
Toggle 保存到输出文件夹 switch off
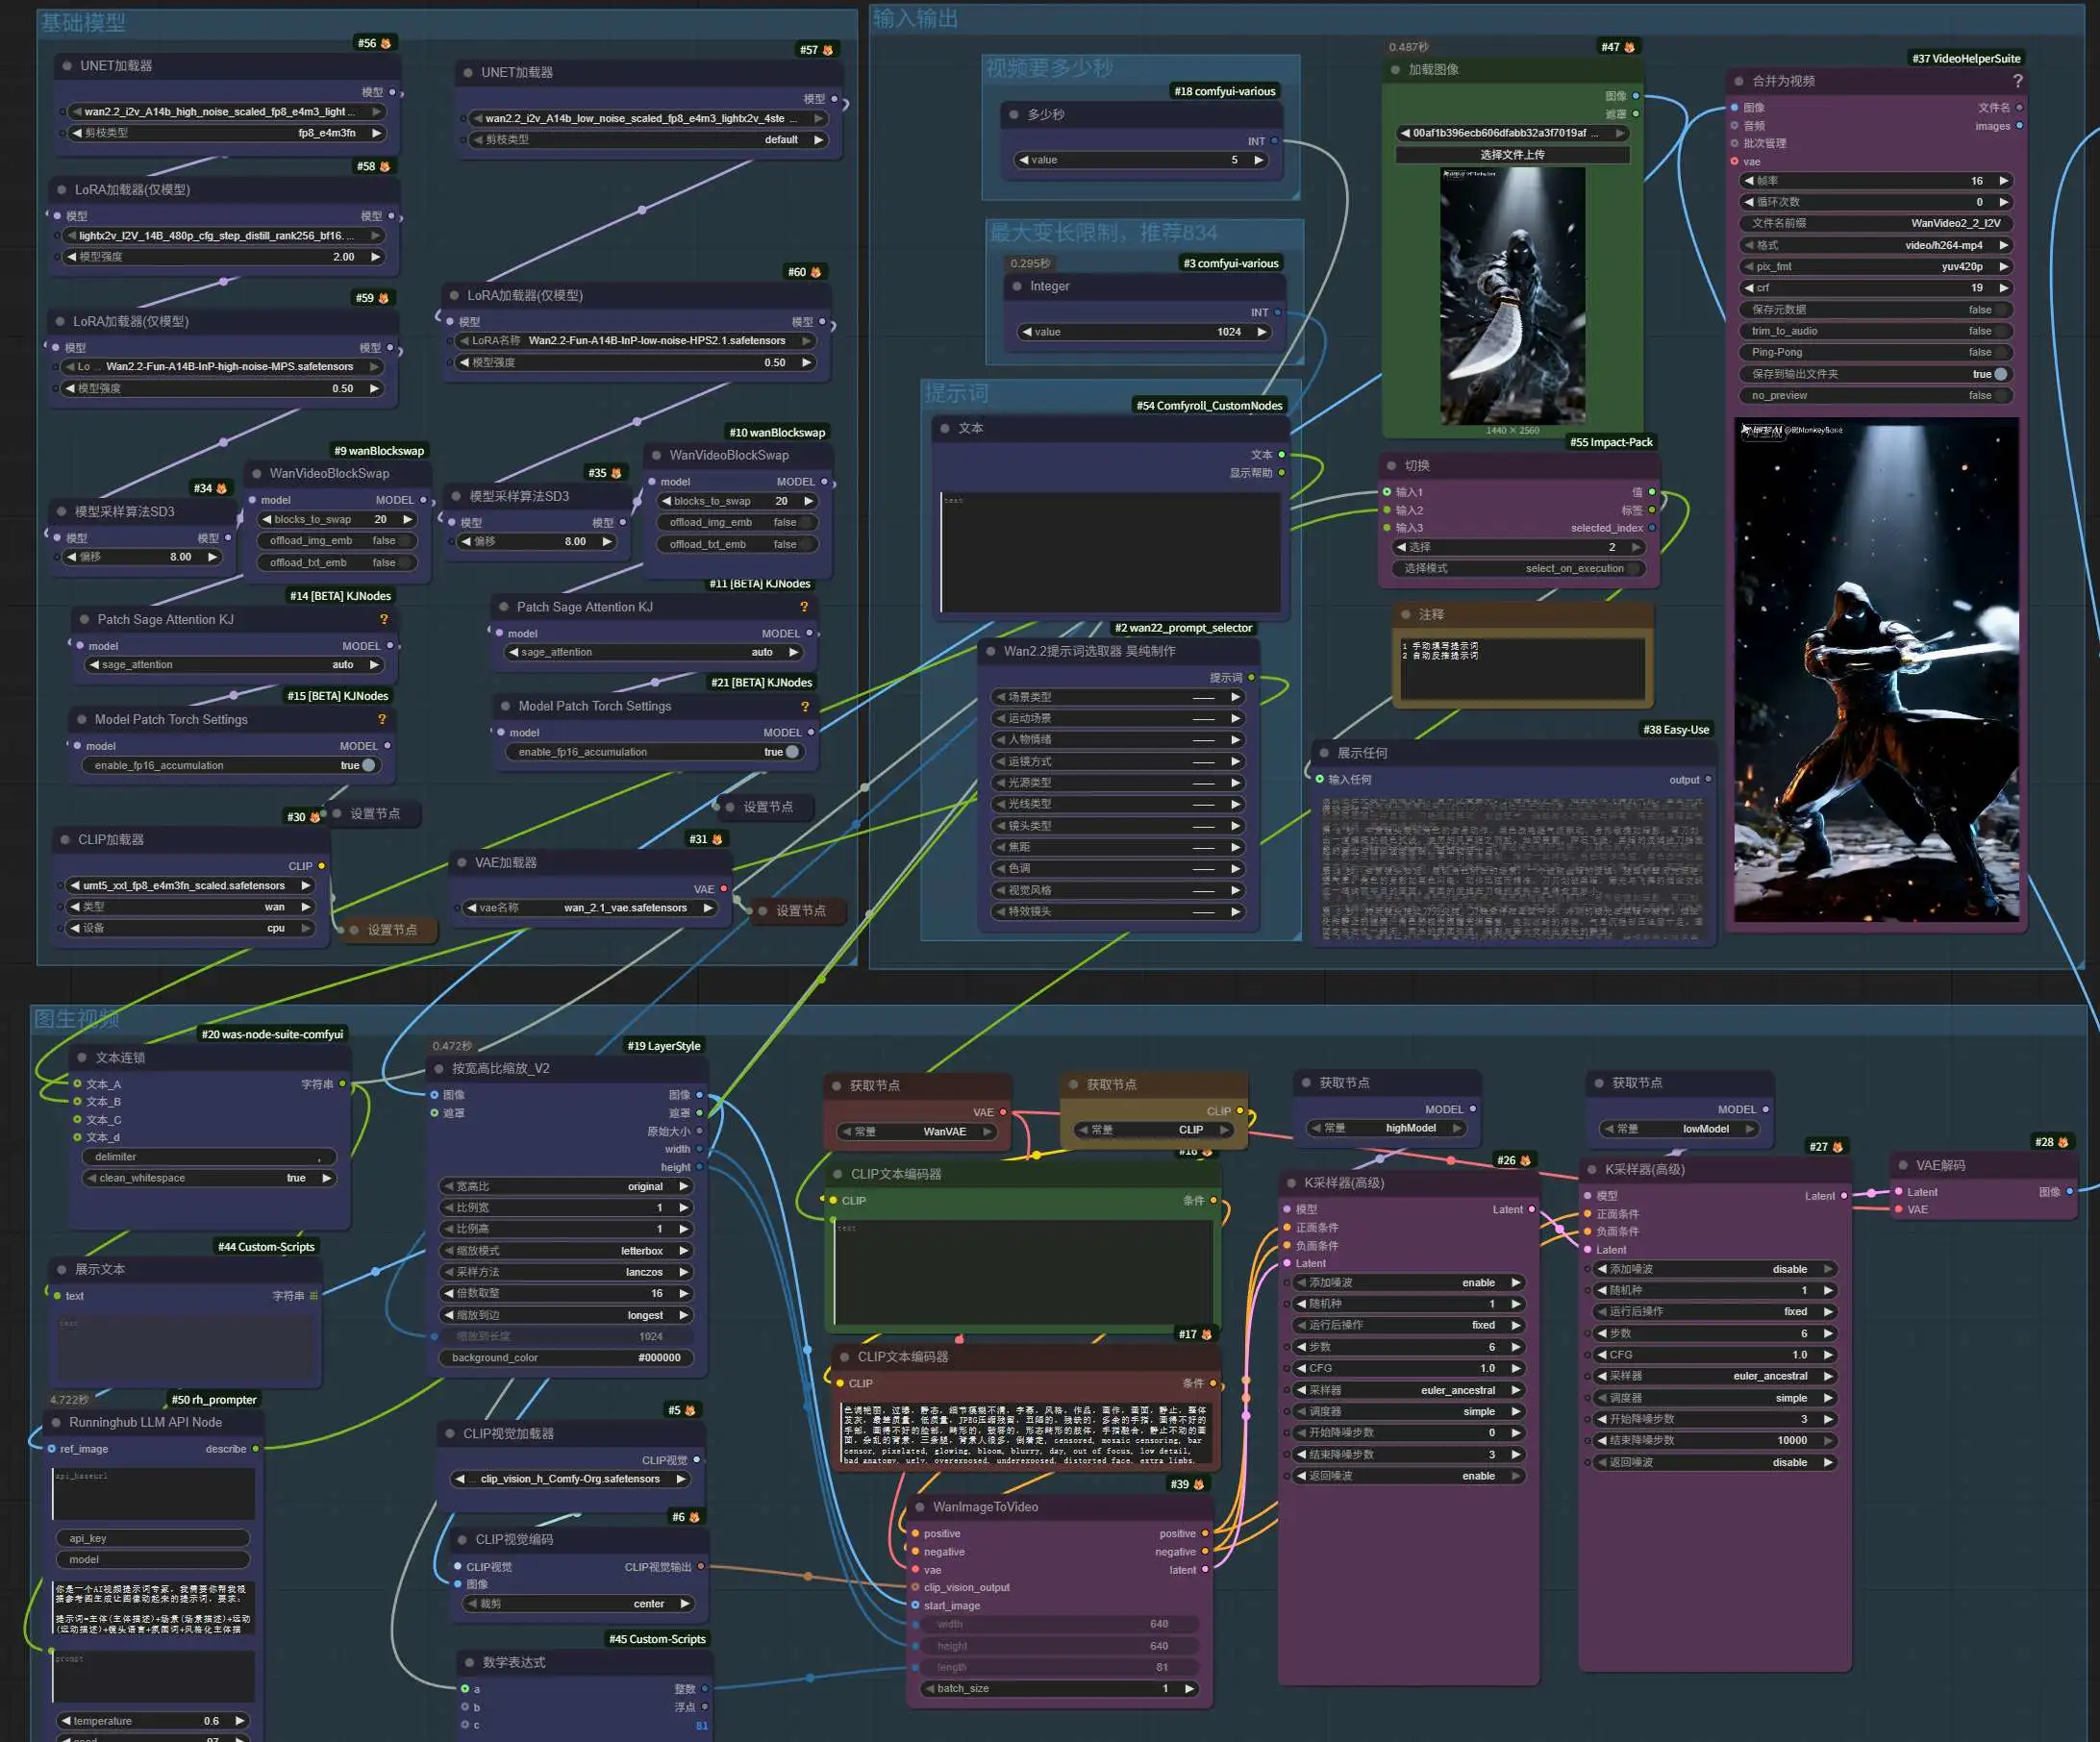[2000, 374]
